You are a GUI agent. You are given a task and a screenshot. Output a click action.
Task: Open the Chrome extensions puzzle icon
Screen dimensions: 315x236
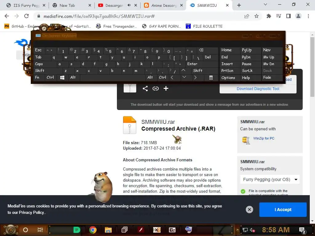tap(269, 16)
